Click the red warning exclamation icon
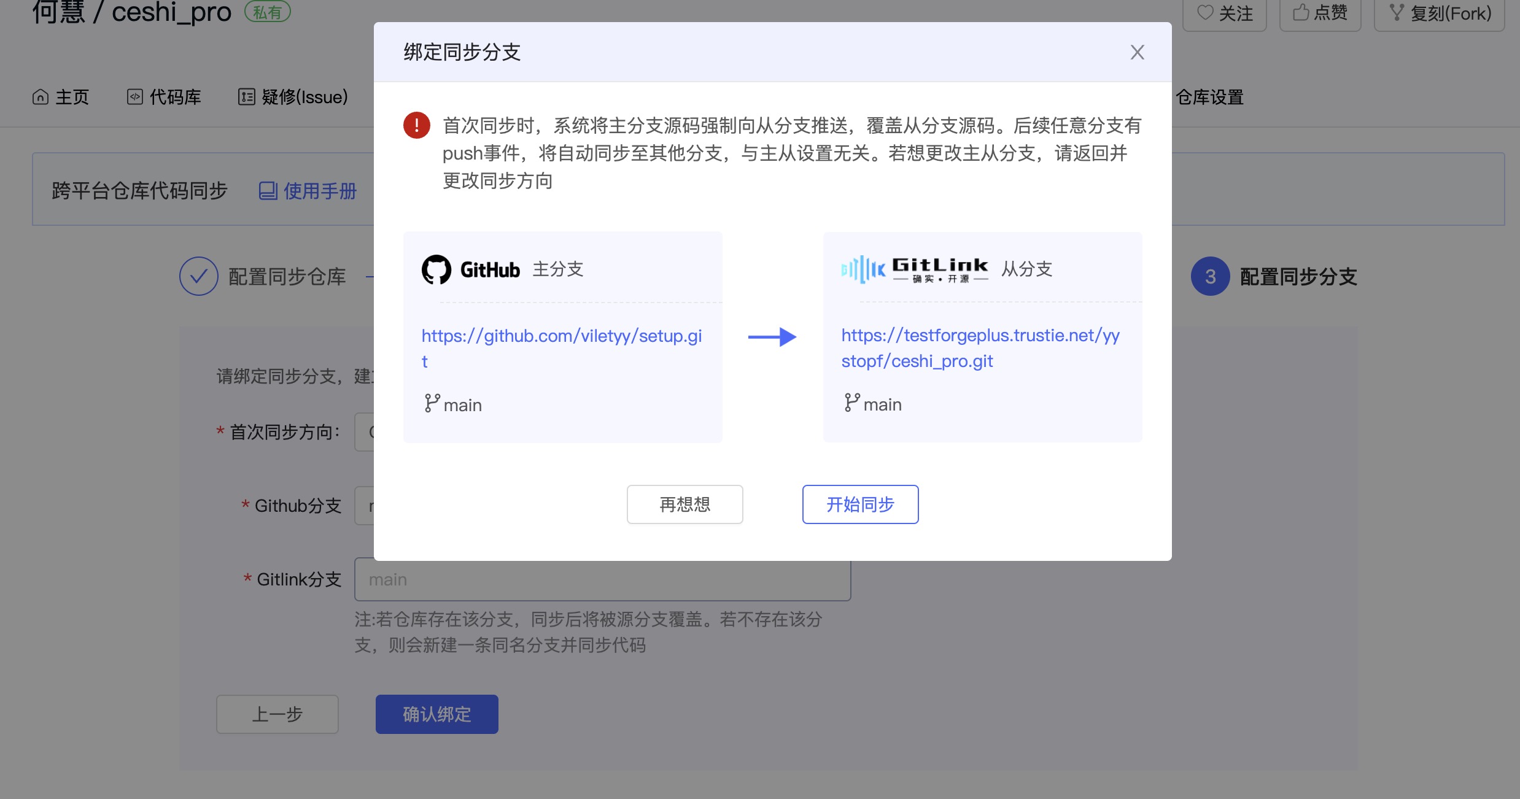Viewport: 1520px width, 799px height. [416, 125]
